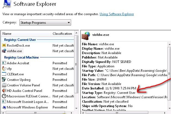This screenshot has width=171, height=114.
Task: Click the Digitally Signed By: NOT SIGNED line
Action: pos(107,62)
